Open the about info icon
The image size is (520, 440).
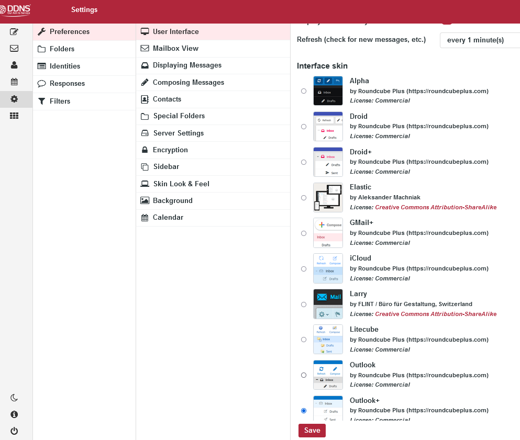pos(14,414)
